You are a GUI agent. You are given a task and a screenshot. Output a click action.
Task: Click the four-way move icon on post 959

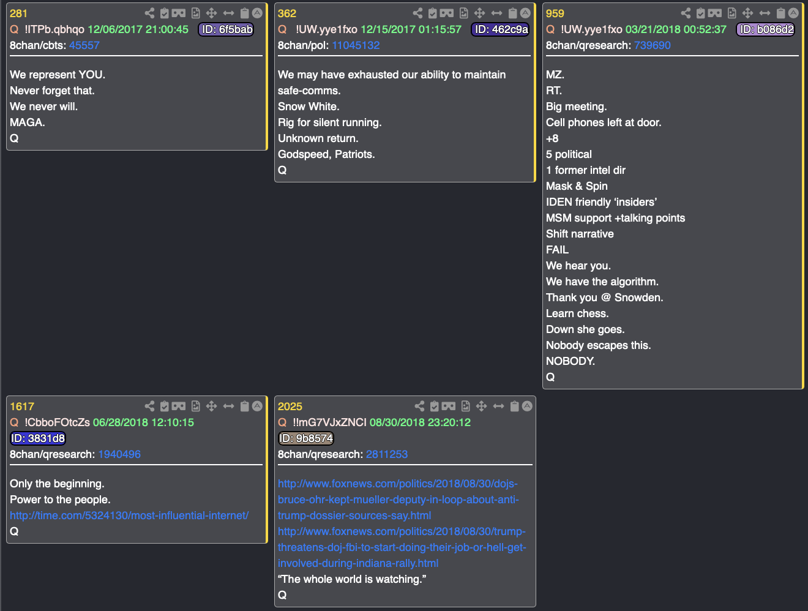[x=747, y=13]
